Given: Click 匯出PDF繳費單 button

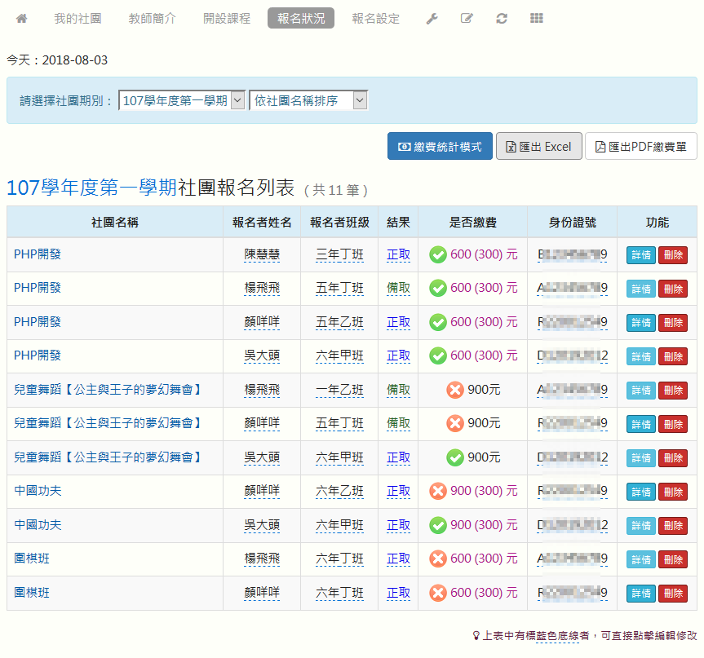Looking at the screenshot, I should [x=640, y=147].
